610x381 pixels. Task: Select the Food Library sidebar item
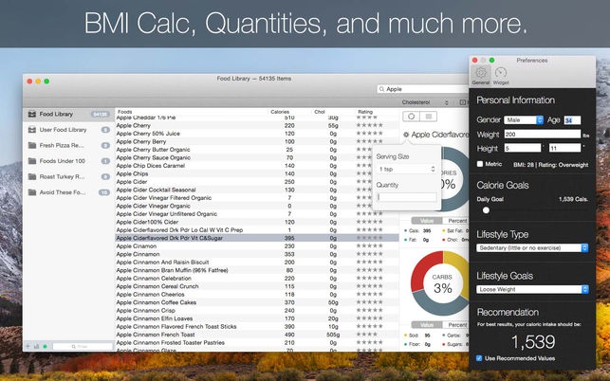pyautogui.click(x=68, y=115)
